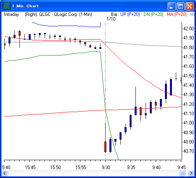
Task: Click the QLGC - QLogic Corp symbol label
Action: (58, 14)
